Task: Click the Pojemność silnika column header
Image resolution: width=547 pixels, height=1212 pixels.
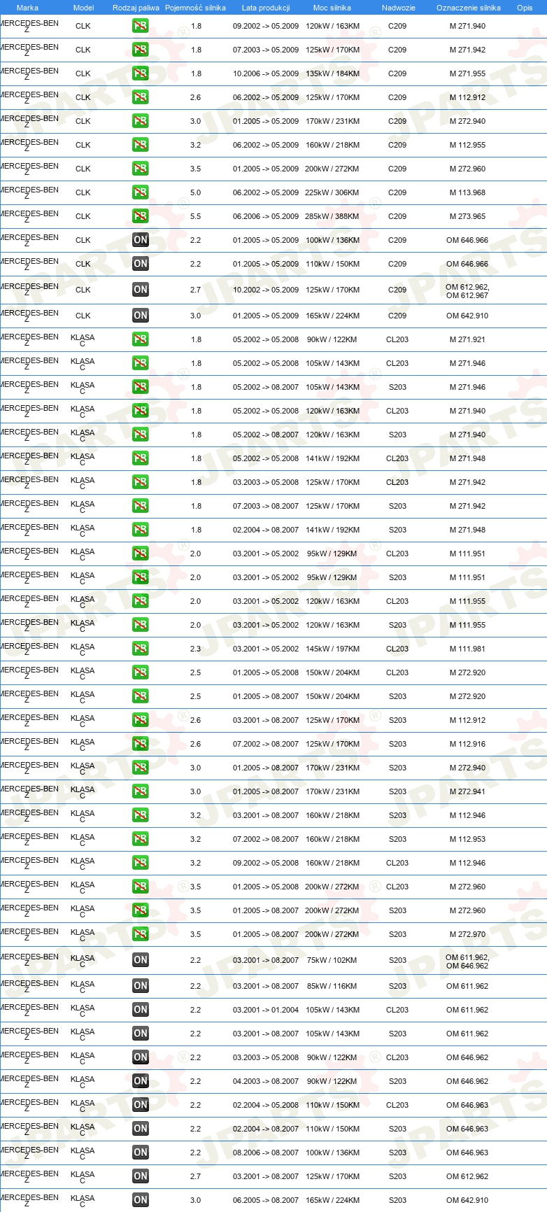Action: pyautogui.click(x=196, y=8)
